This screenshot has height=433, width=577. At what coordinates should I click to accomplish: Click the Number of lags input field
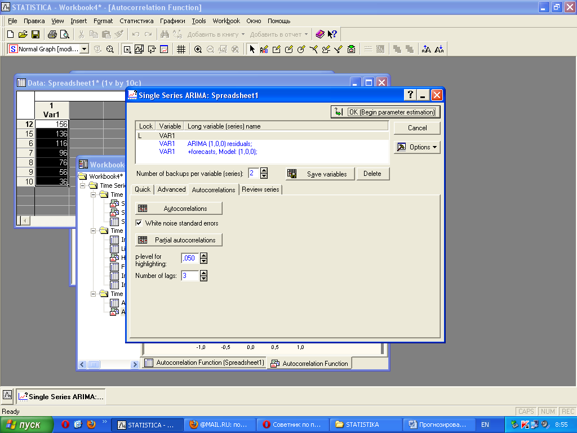(190, 276)
